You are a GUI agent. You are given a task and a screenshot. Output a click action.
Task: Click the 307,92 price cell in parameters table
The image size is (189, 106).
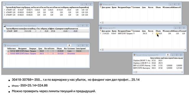pos(154,61)
